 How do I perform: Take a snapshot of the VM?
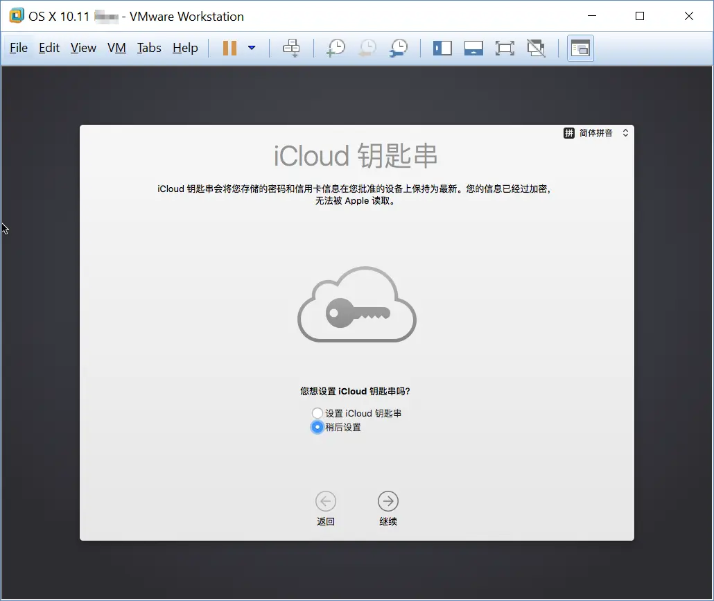click(x=336, y=48)
